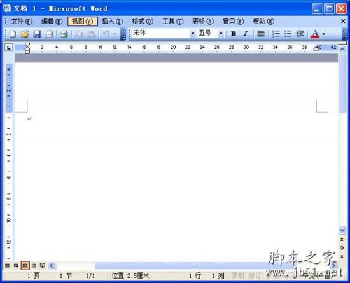Open the 格式 menu
The height and width of the screenshot is (283, 350).
[143, 22]
